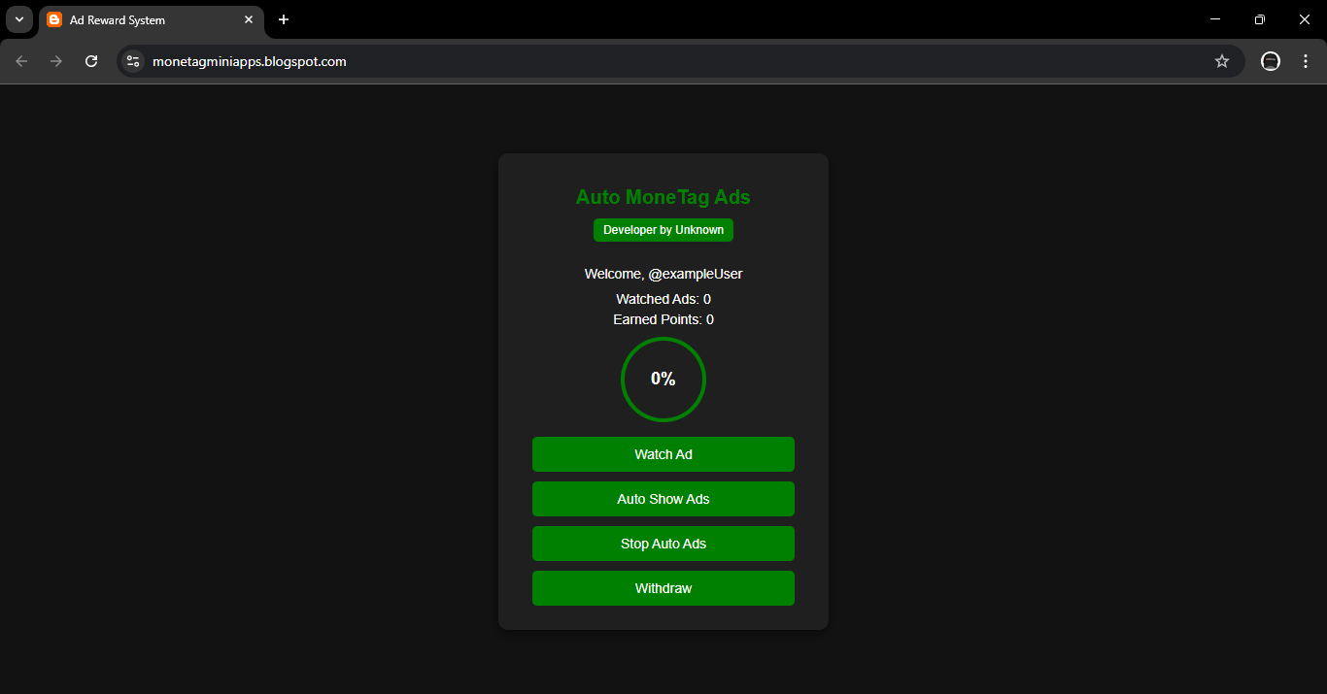Screen dimensions: 1327x694
Task: Open the site permissions icon in address bar
Action: click(x=132, y=60)
